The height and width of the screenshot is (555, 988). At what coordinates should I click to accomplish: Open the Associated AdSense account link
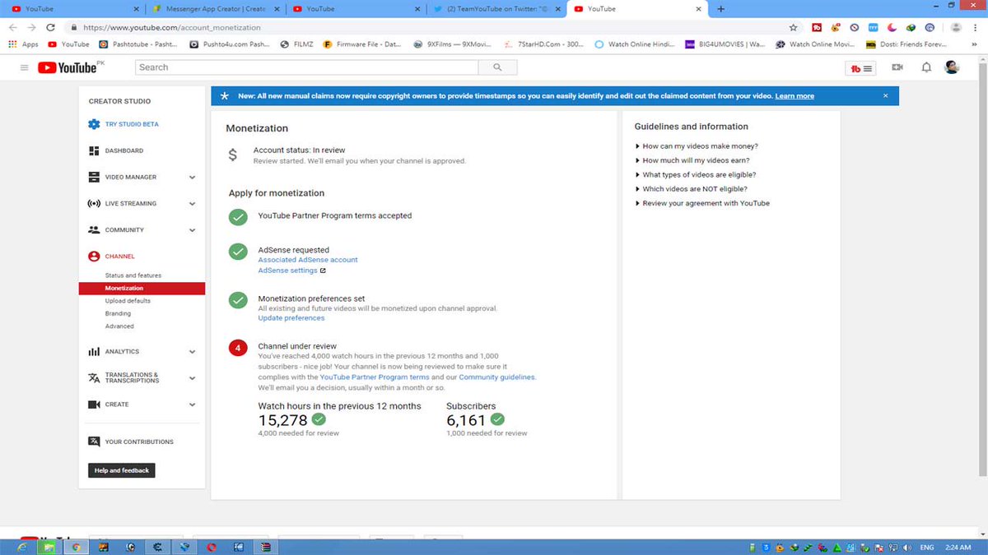pyautogui.click(x=308, y=260)
